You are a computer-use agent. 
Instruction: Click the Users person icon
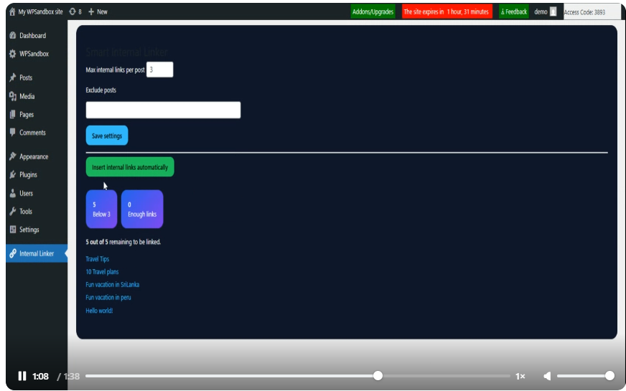pos(13,193)
